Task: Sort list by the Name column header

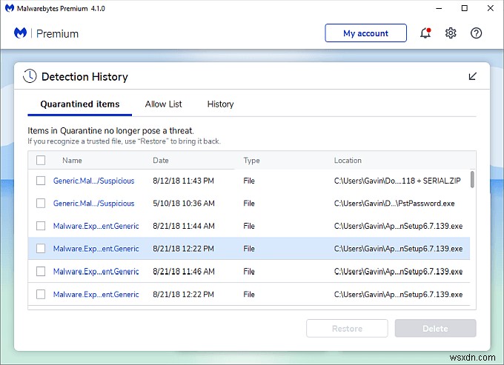Action: coord(72,160)
